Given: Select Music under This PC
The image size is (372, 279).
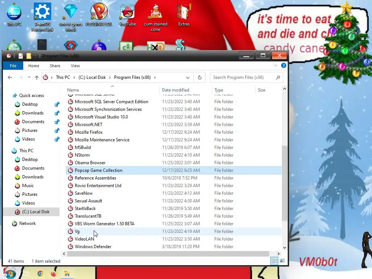Looking at the screenshot, I should (28, 186).
